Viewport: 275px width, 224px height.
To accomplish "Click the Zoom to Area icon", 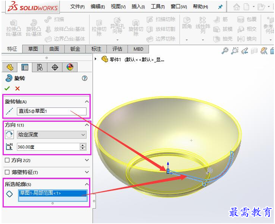I will click(x=235, y=51).
